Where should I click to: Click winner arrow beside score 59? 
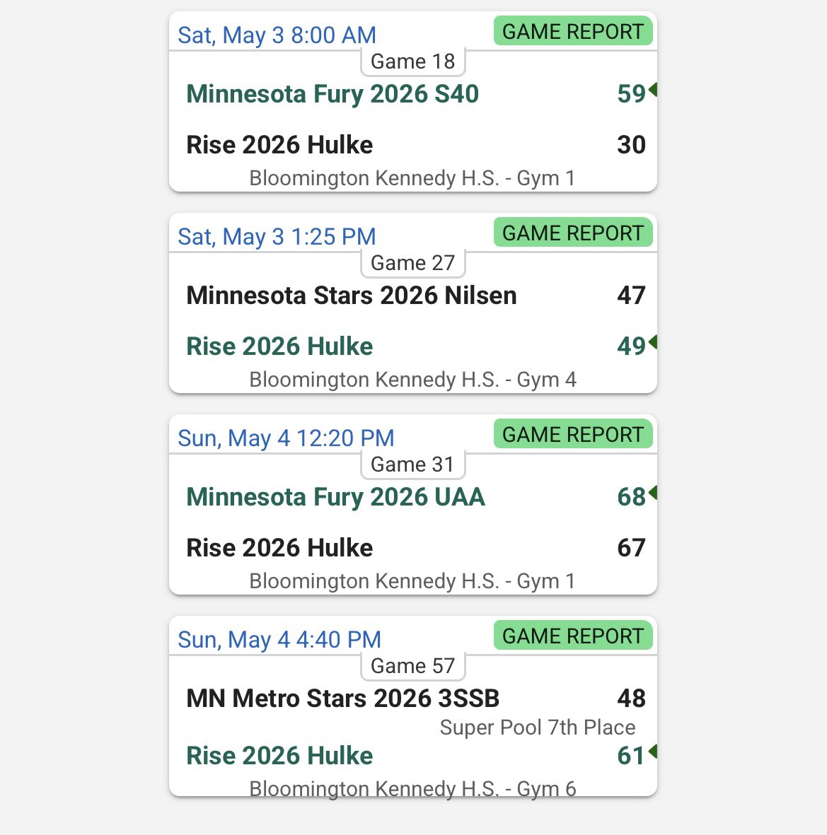[653, 90]
